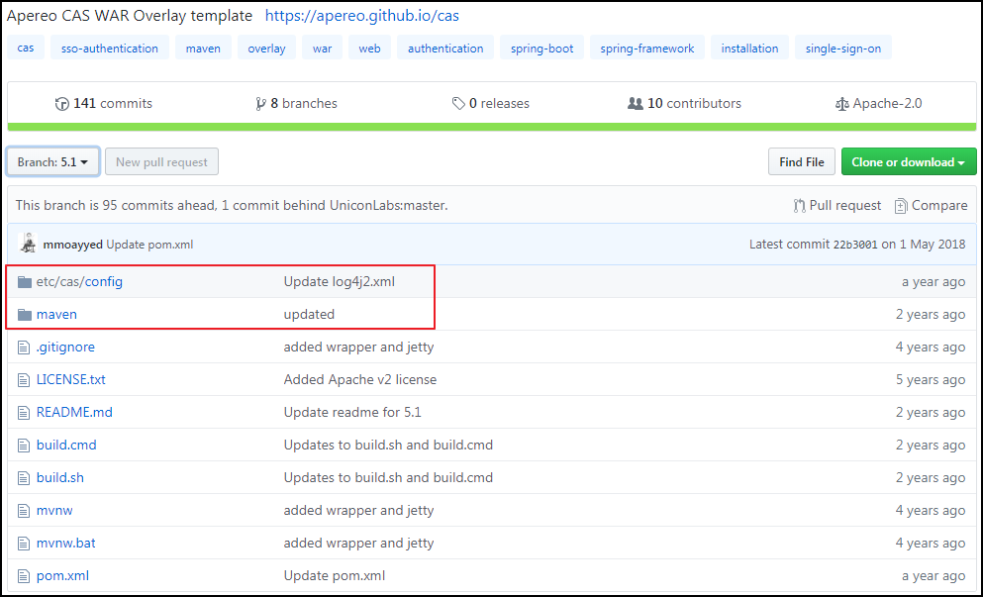Open the build.cmd file name
983x597 pixels.
[66, 446]
